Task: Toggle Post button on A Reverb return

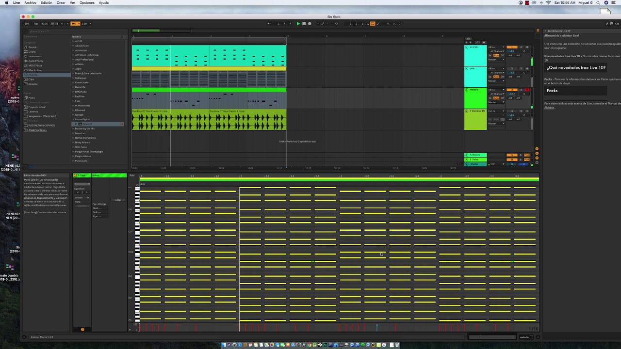Action: [x=527, y=155]
